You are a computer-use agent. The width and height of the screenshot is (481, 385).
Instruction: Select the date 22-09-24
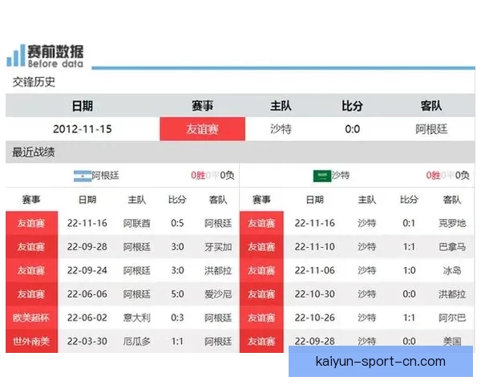[x=87, y=270]
